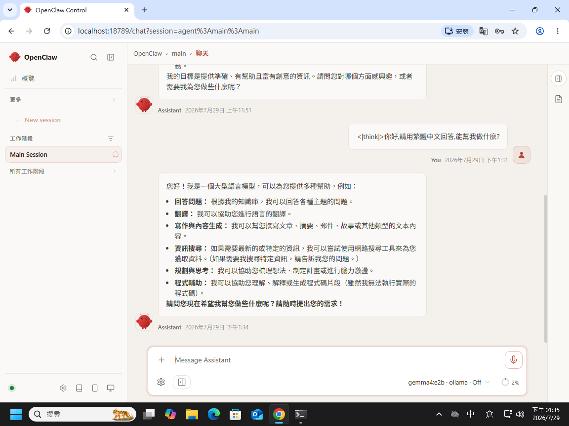569x426 pixels.
Task: Open Chrome three-dot menu
Action: pos(557,31)
